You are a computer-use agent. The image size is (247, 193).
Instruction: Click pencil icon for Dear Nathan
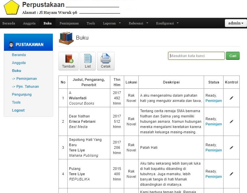(231, 121)
